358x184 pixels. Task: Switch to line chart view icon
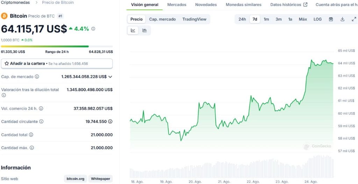click(133, 30)
